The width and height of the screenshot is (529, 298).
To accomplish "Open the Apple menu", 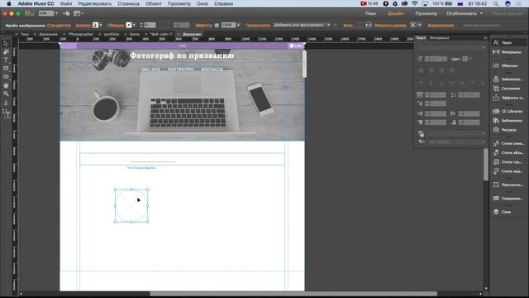I will tap(9, 3).
